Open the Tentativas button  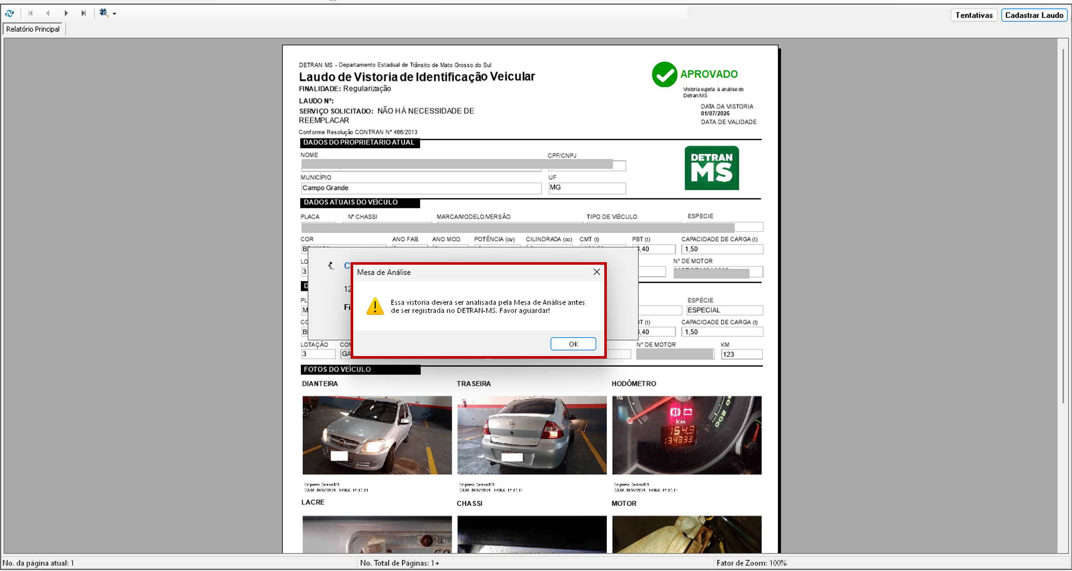click(974, 15)
